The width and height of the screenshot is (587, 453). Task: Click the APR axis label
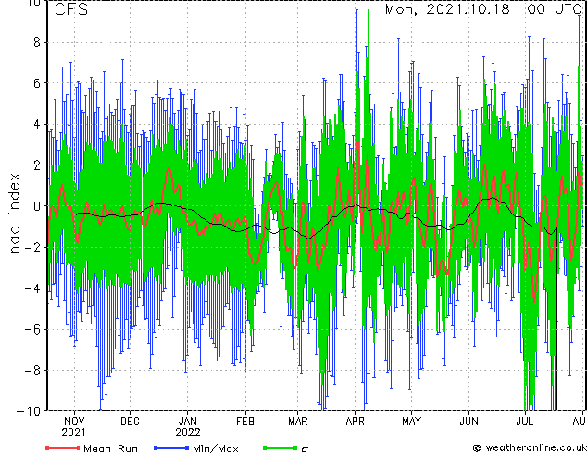tap(355, 422)
